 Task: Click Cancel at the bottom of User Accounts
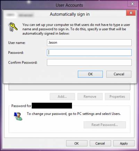pos(100,143)
